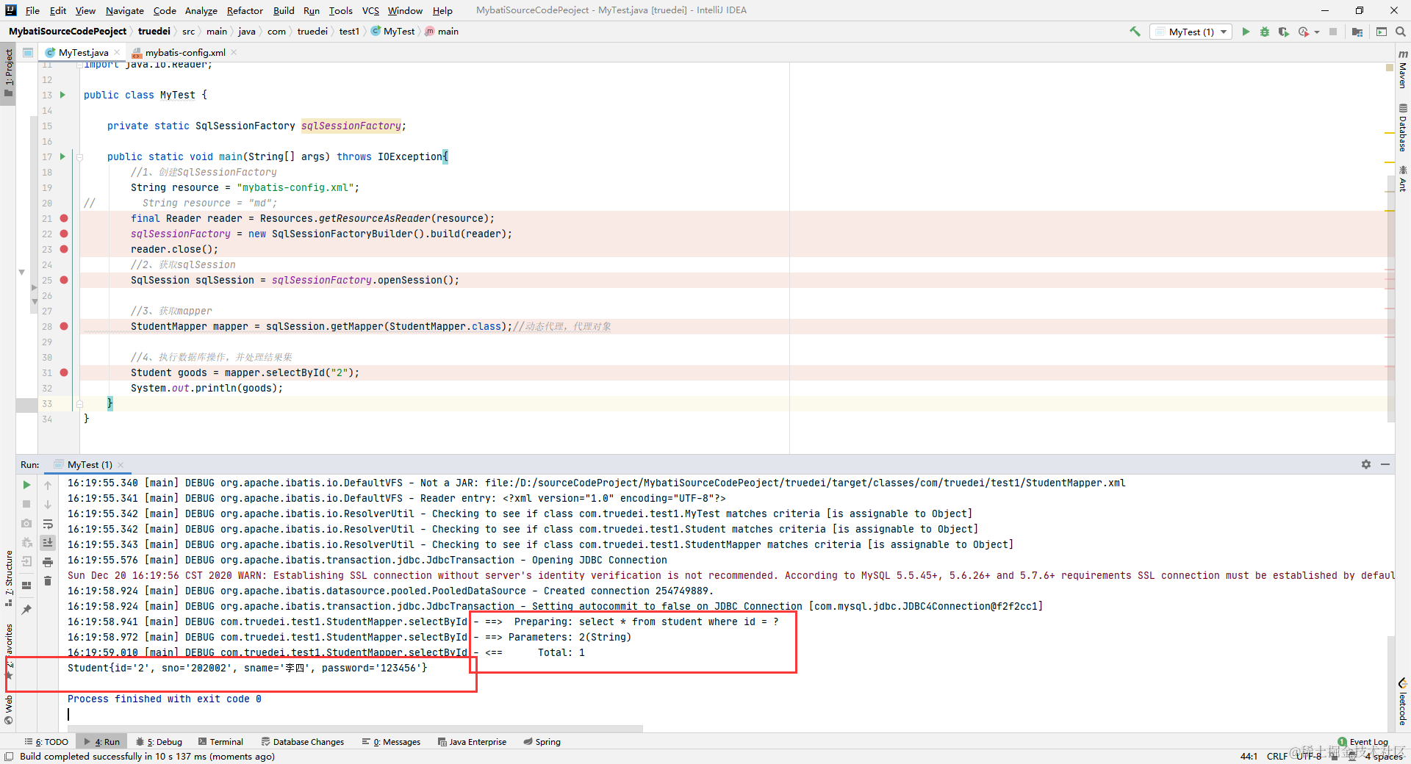Image resolution: width=1411 pixels, height=764 pixels.
Task: Rerun MyTest from the Run panel
Action: point(26,485)
